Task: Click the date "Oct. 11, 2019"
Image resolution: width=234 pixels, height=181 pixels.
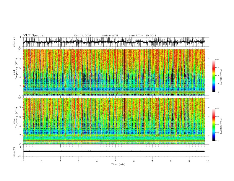Action: pos(82,35)
